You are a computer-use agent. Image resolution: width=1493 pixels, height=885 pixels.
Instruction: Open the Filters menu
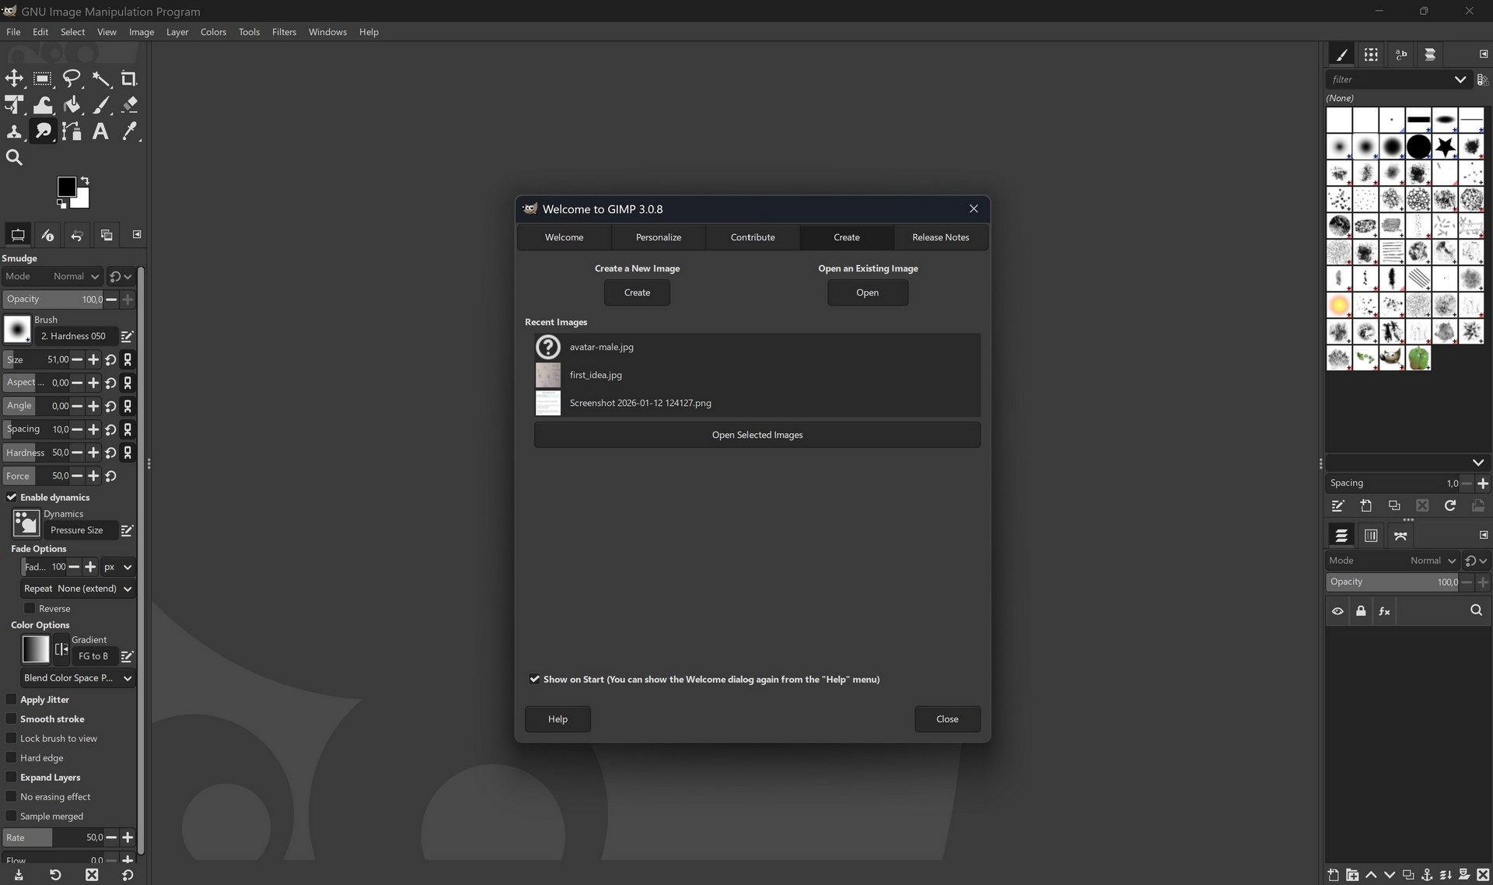click(x=284, y=32)
